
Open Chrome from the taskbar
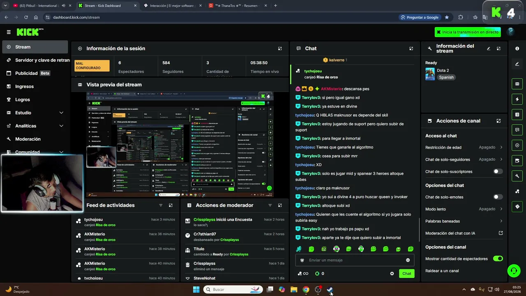[306, 289]
